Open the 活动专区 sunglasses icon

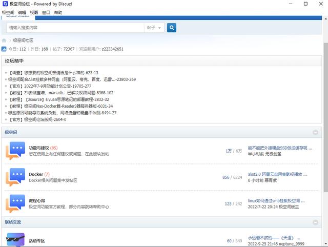click(15, 240)
